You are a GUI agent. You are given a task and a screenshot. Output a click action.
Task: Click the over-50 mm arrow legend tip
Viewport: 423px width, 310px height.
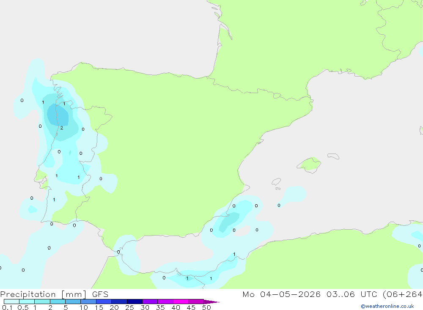point(211,302)
